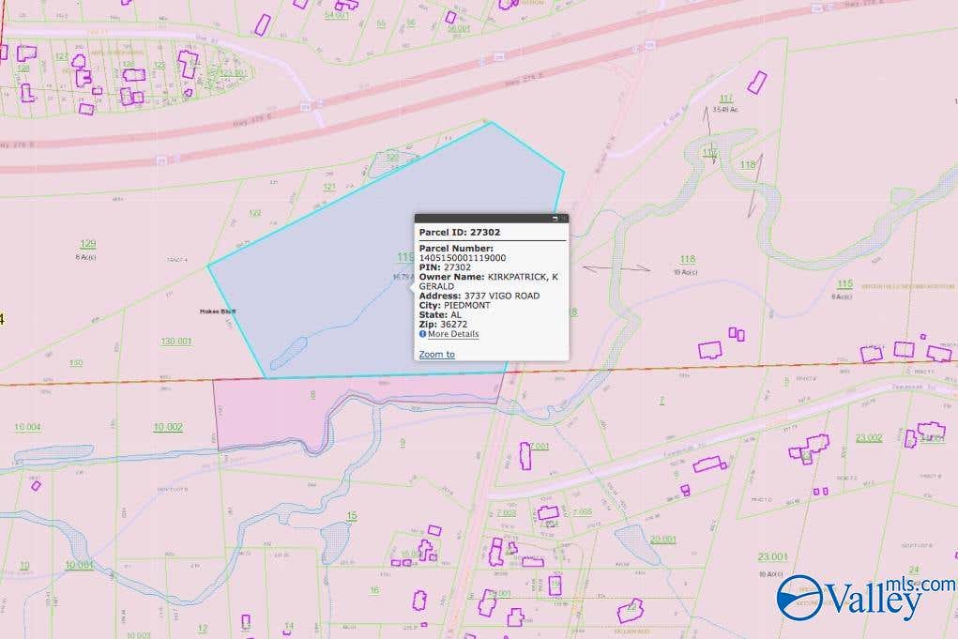Image resolution: width=958 pixels, height=639 pixels.
Task: Click the Zoom to link
Action: pyautogui.click(x=437, y=355)
